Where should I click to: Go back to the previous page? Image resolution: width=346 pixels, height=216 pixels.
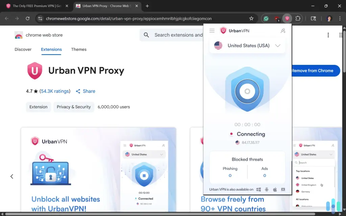tap(7, 19)
